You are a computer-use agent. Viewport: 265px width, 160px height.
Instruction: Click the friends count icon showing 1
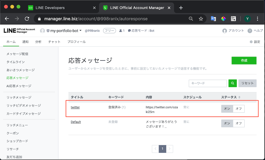[x=122, y=31]
